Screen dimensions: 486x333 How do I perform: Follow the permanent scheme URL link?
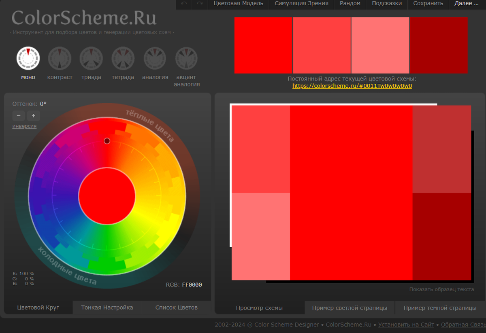(x=352, y=86)
